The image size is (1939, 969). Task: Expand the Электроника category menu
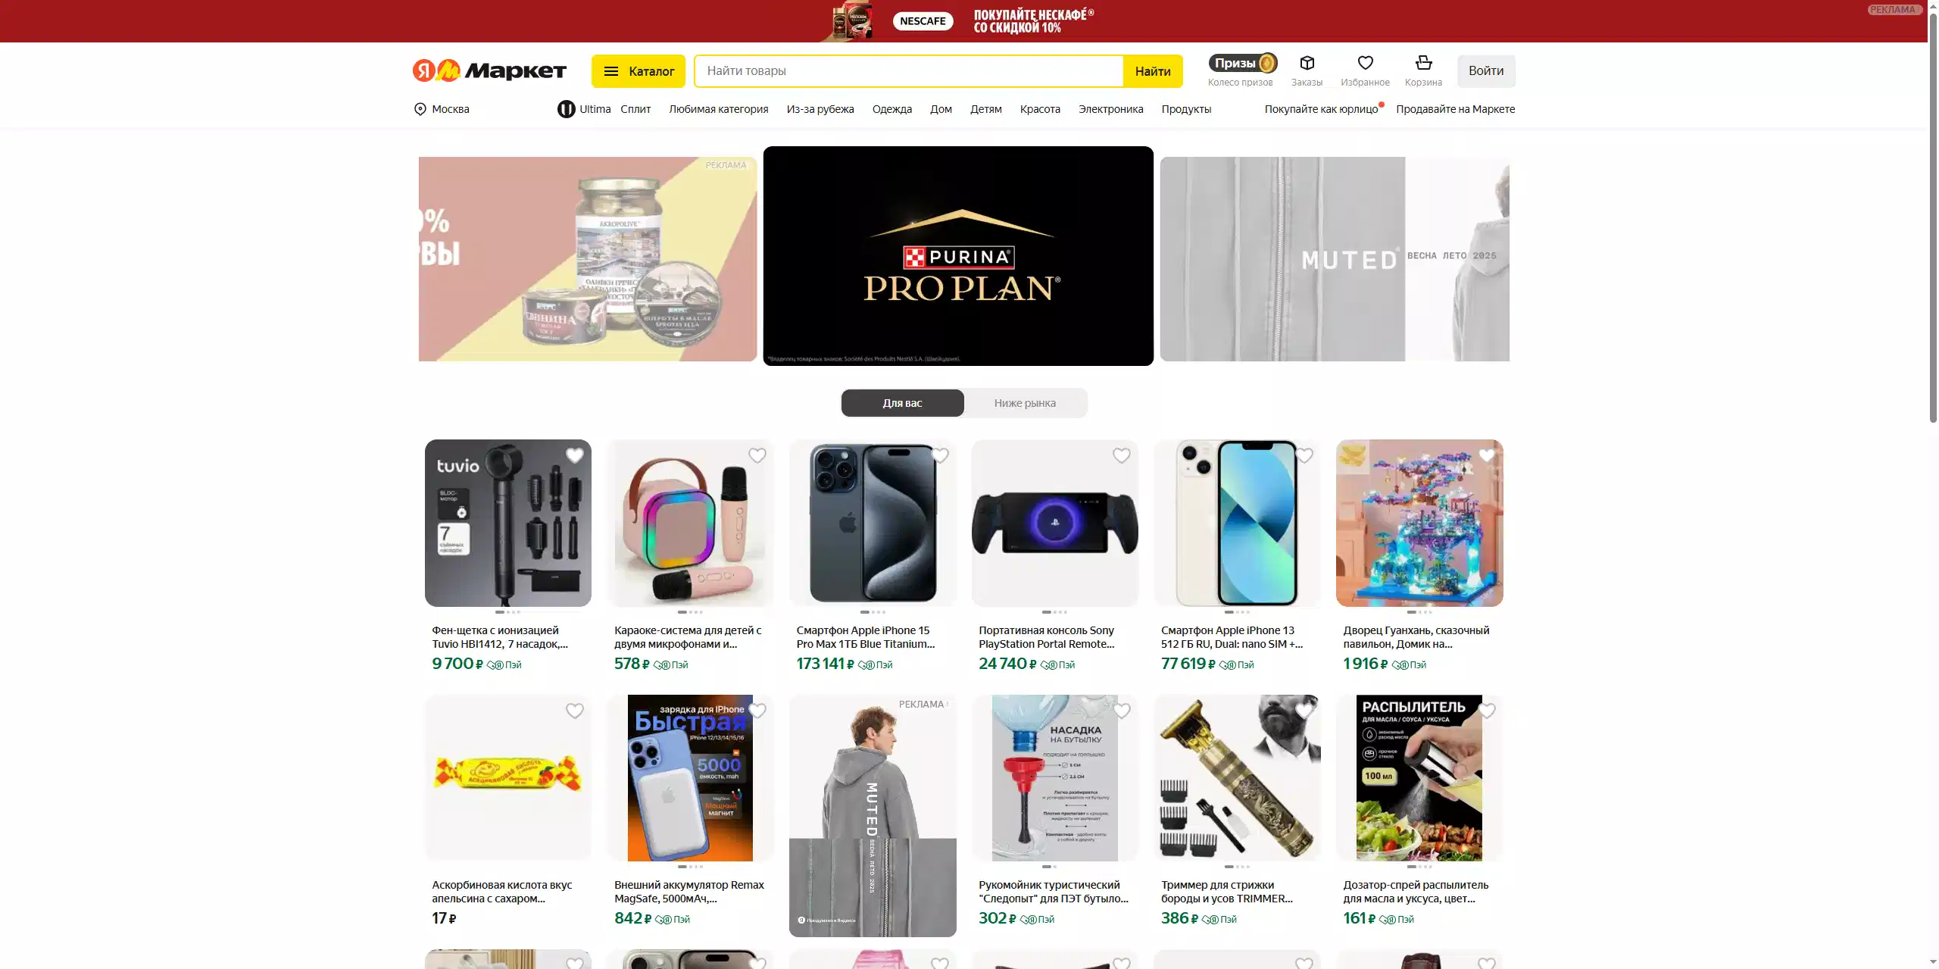pos(1110,109)
